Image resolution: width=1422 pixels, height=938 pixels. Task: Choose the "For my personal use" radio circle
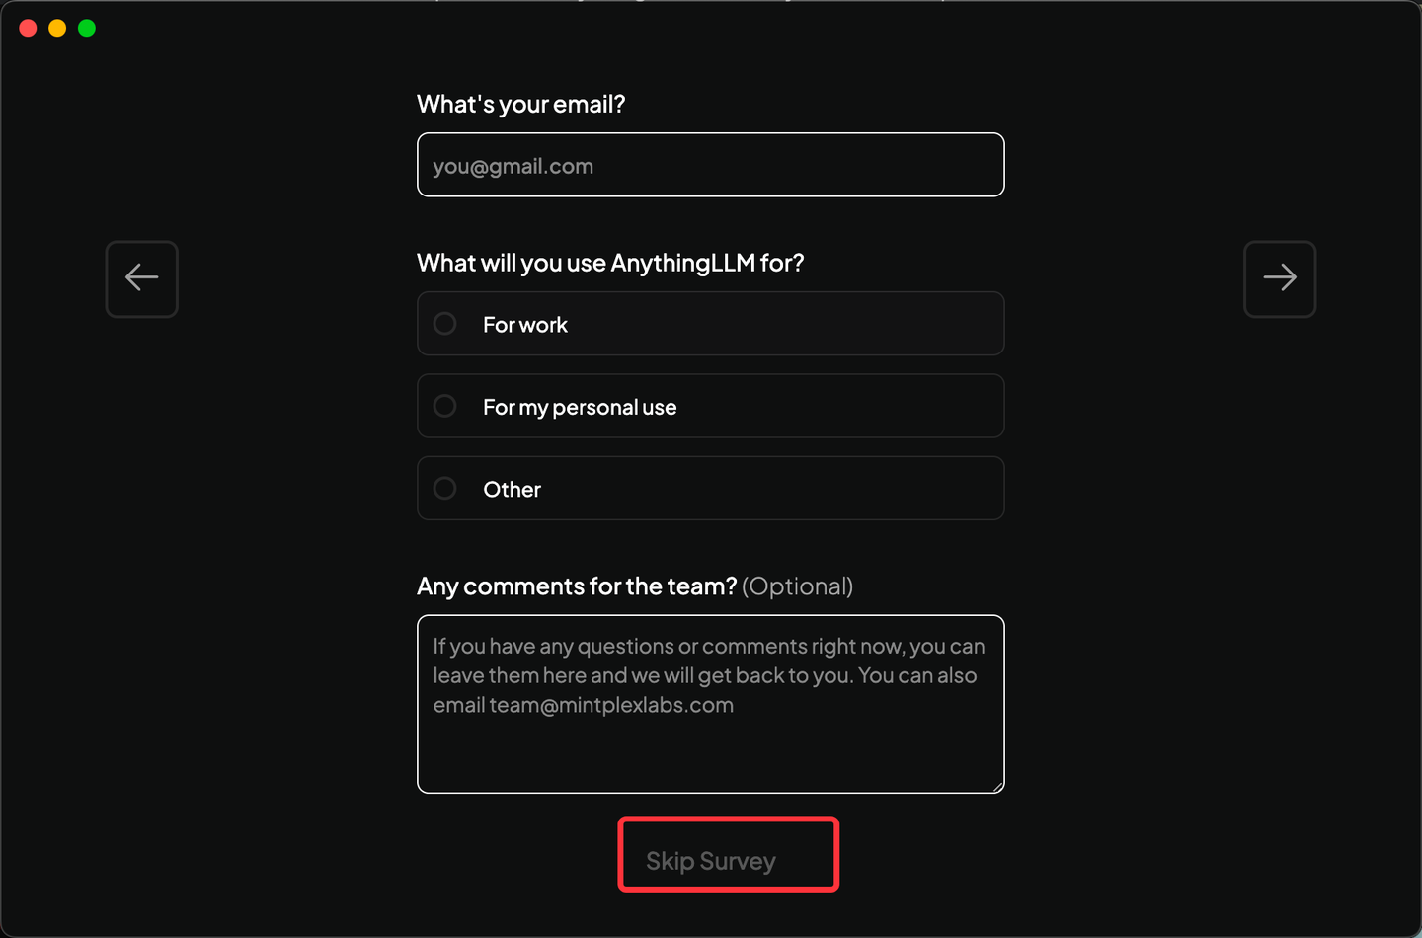tap(445, 406)
